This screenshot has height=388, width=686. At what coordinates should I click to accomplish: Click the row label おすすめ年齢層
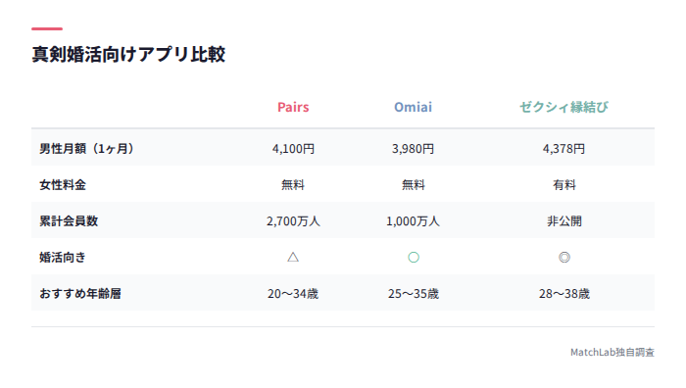(80, 294)
